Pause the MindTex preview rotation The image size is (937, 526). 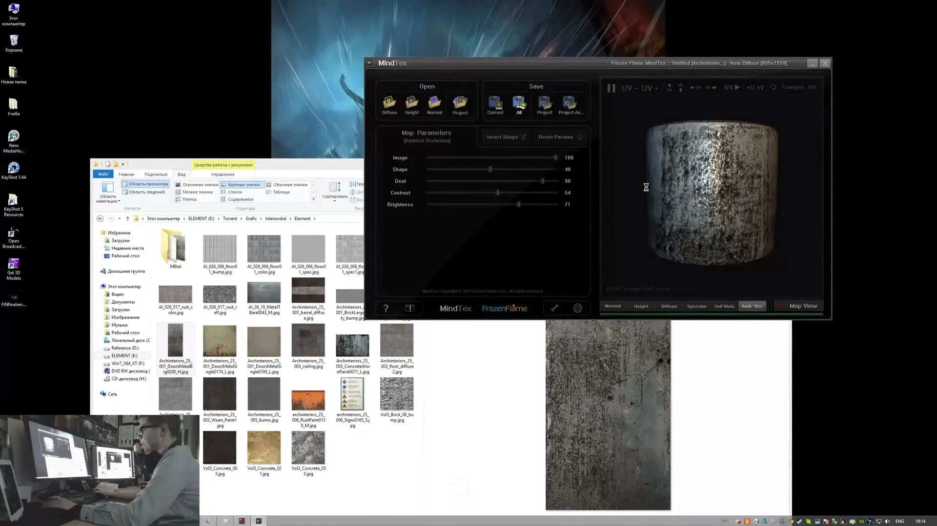click(x=611, y=88)
